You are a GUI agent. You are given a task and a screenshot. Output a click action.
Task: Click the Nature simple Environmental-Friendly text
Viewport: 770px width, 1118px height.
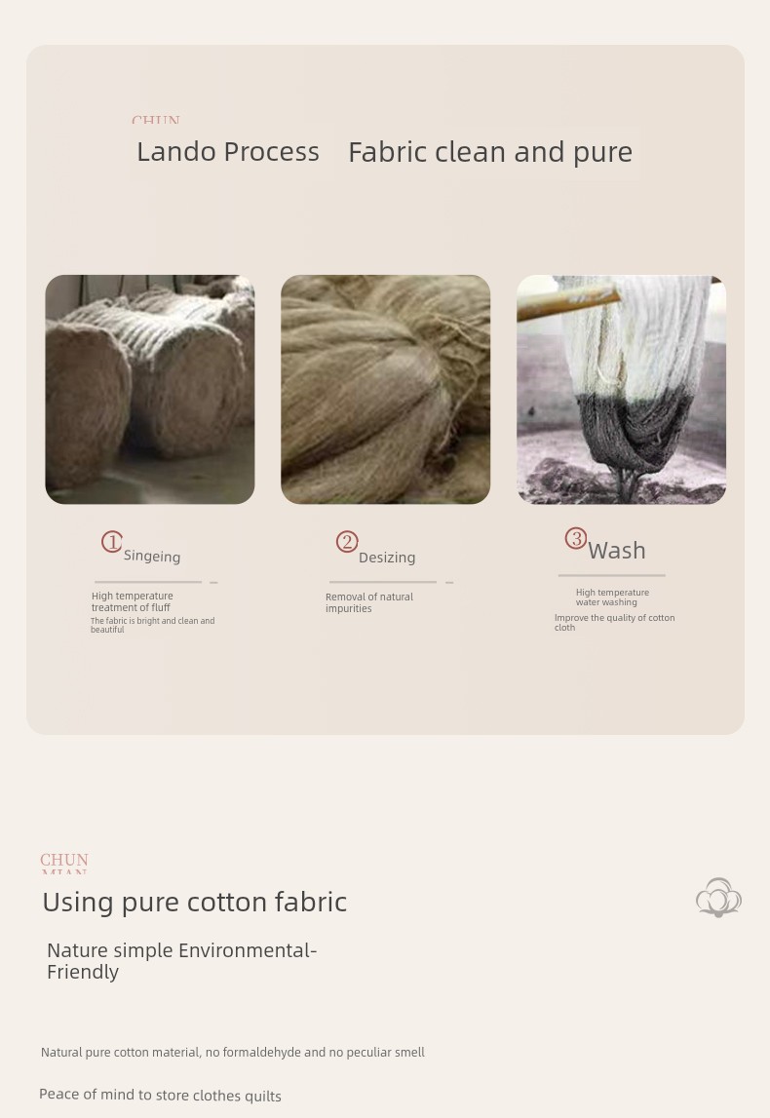click(x=182, y=960)
